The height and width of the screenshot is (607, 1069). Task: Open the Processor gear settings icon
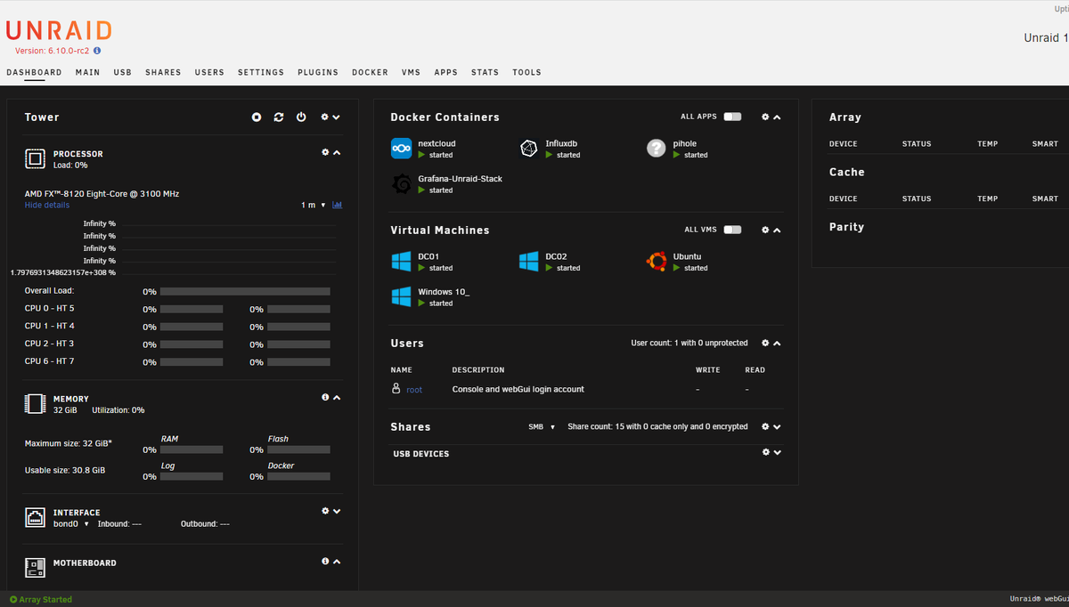click(325, 152)
